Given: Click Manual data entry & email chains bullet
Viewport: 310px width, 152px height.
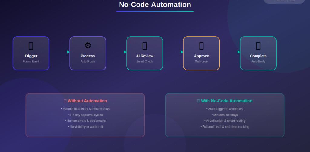Looking at the screenshot, I should click(x=85, y=109).
